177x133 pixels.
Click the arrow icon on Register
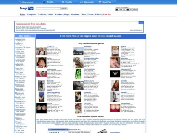(x=128, y=10)
